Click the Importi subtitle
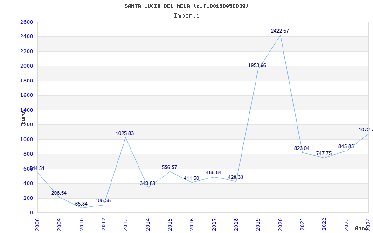373x233 pixels. tap(186, 16)
